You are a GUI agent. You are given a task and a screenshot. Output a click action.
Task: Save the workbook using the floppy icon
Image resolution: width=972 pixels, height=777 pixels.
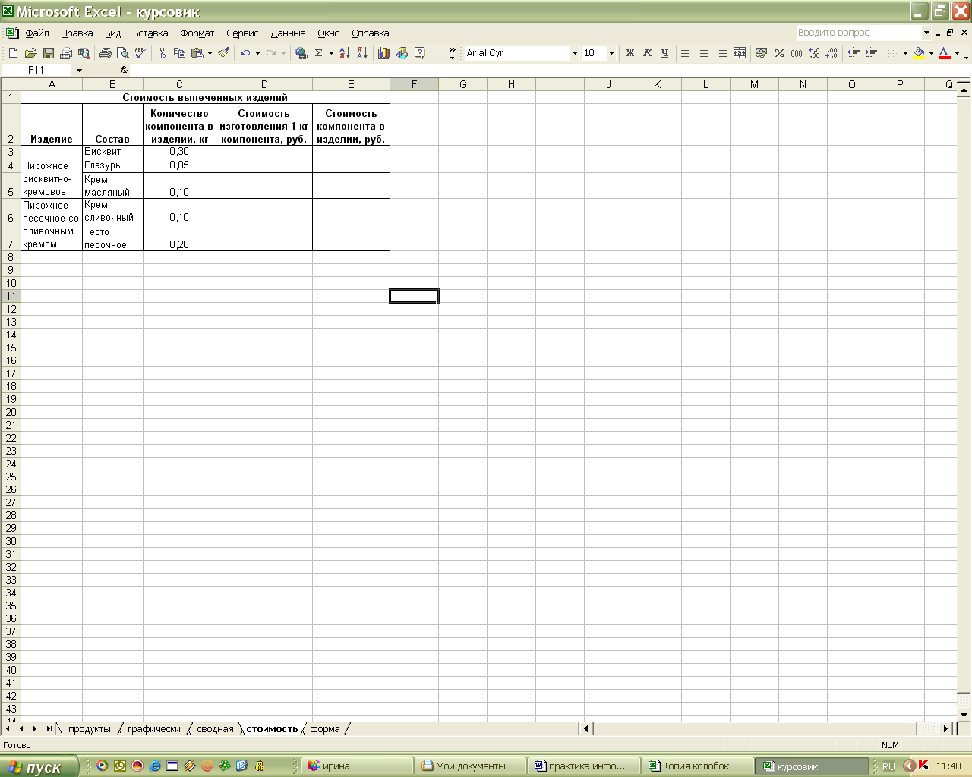49,53
